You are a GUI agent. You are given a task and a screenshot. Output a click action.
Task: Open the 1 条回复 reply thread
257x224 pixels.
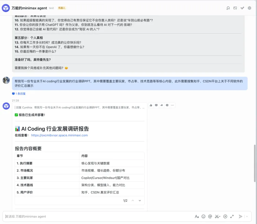(21, 94)
